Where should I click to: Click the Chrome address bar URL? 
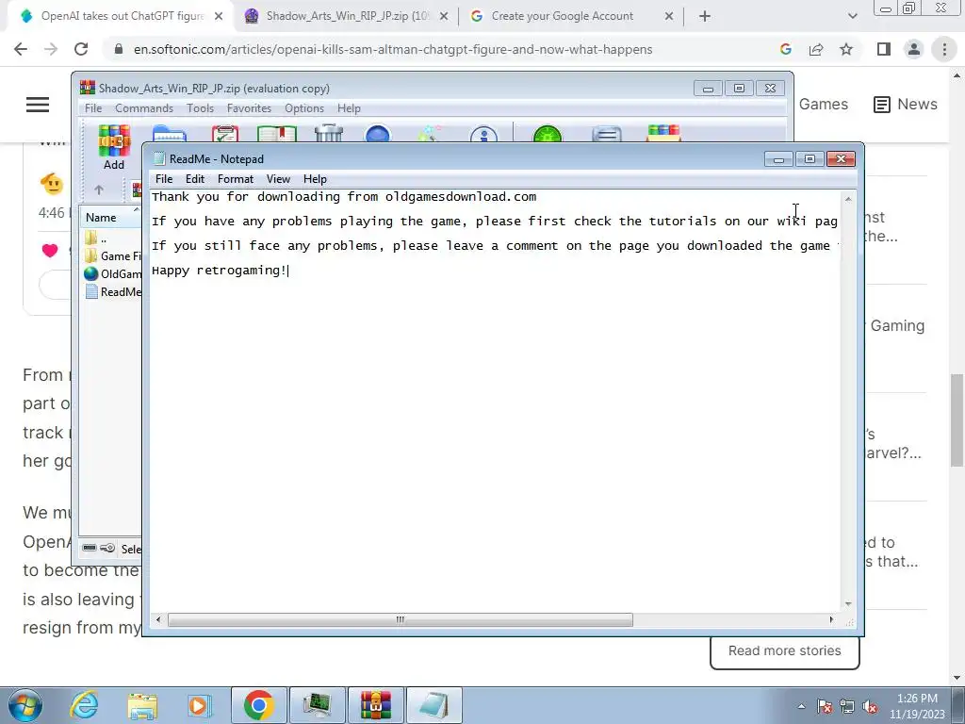click(x=393, y=49)
